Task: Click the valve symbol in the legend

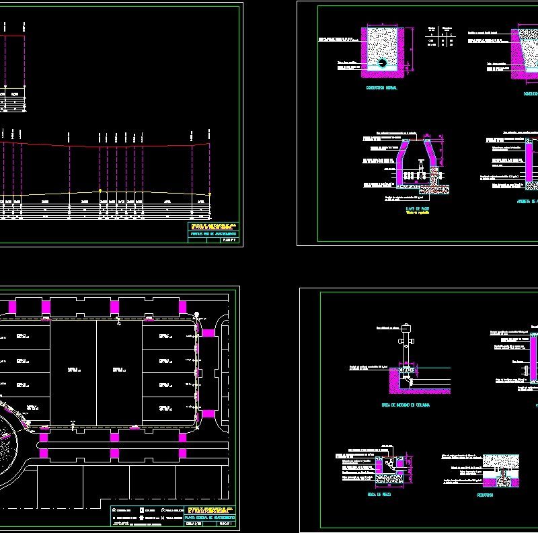Action: pos(163,510)
